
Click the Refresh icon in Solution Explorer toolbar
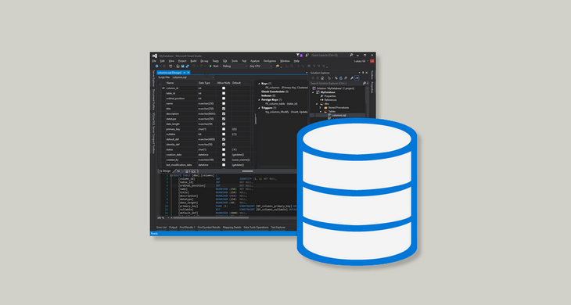point(341,78)
